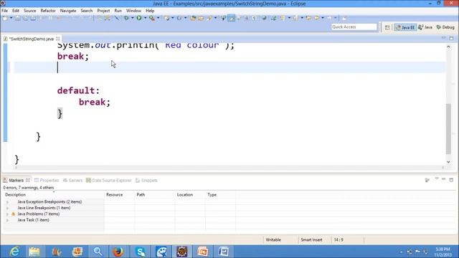Select the Java Problems (7 items) row
Screen dimensions: 459x258
pyautogui.click(x=38, y=214)
